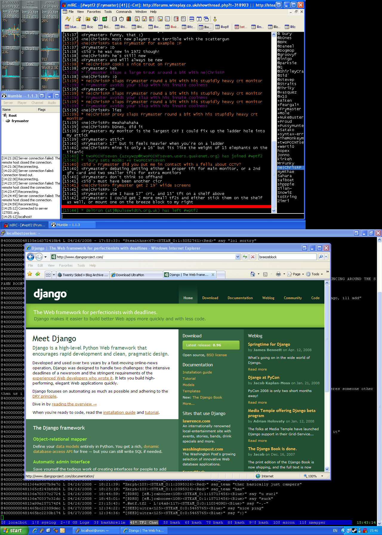The image size is (382, 535).
Task: Click the IE Home icon
Action: (x=253, y=274)
